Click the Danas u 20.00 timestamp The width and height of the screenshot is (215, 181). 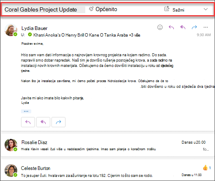(194, 142)
